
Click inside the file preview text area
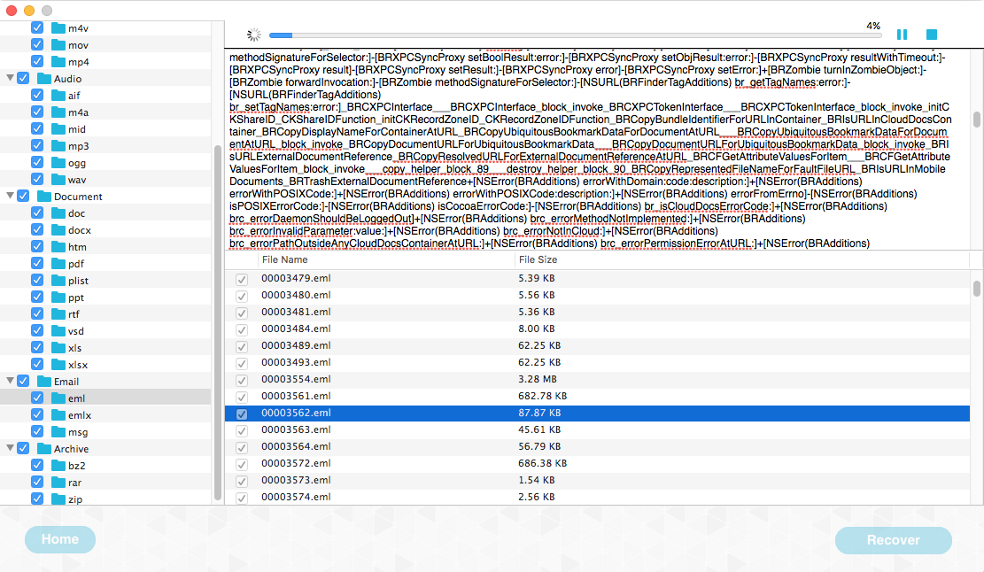pyautogui.click(x=598, y=150)
